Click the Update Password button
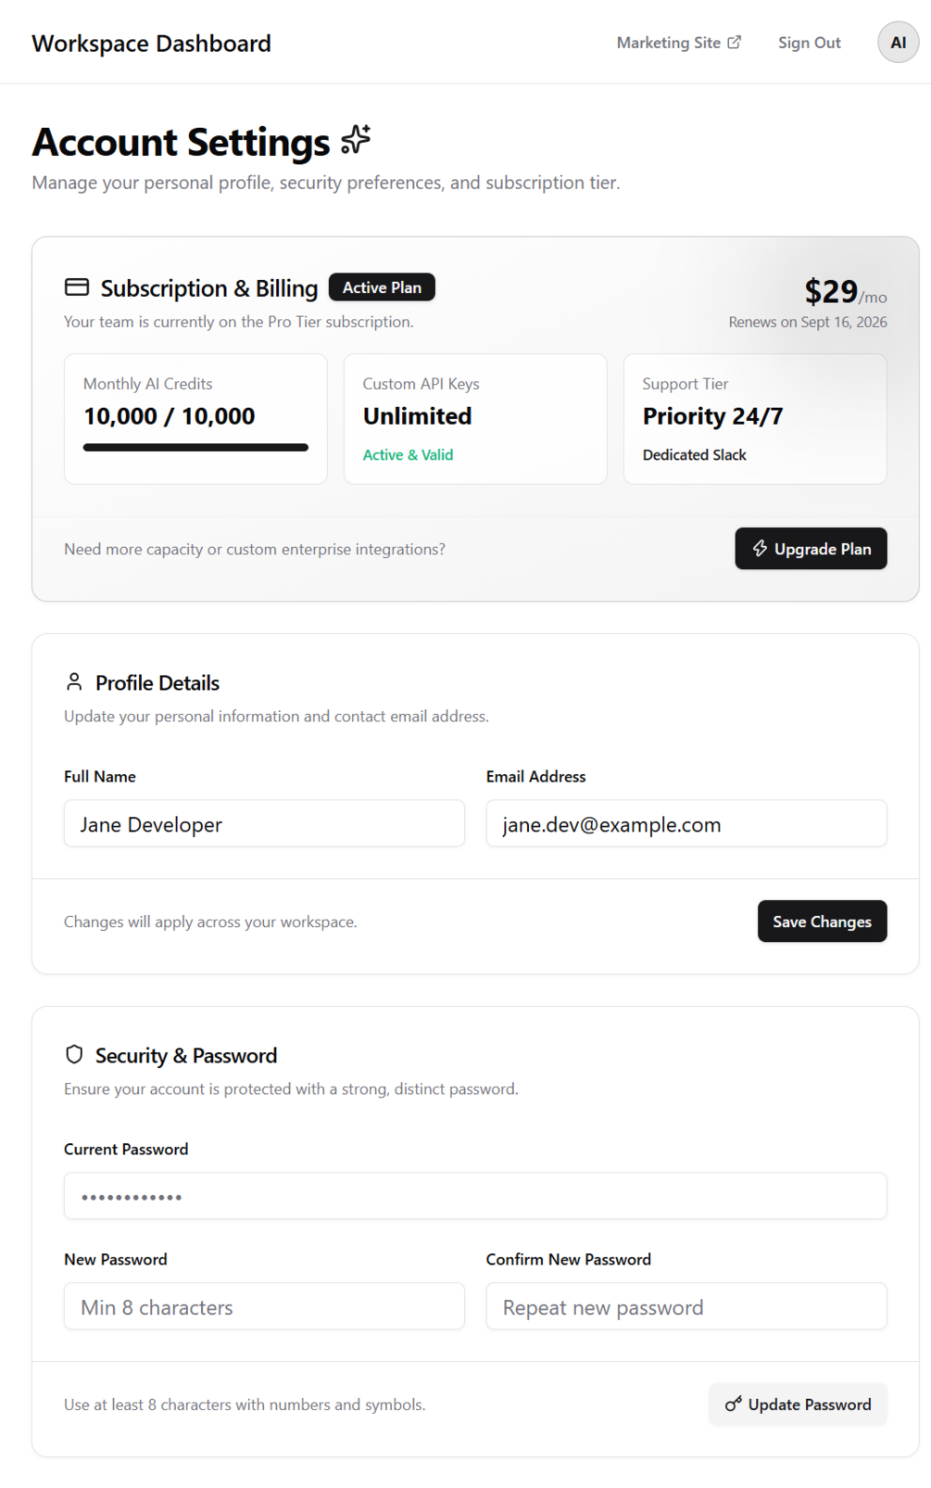 click(799, 1404)
